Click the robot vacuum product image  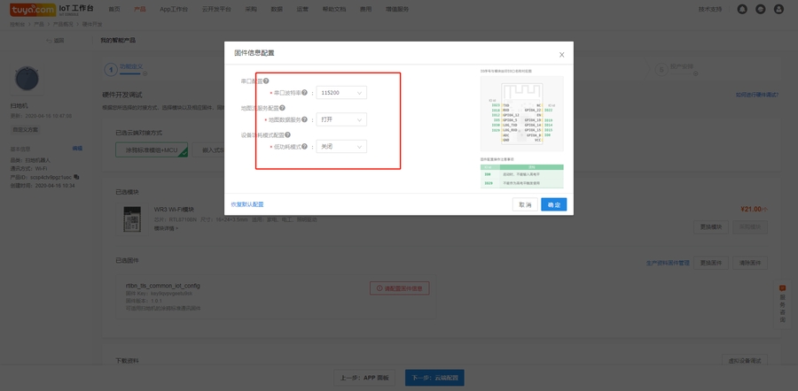[x=27, y=80]
